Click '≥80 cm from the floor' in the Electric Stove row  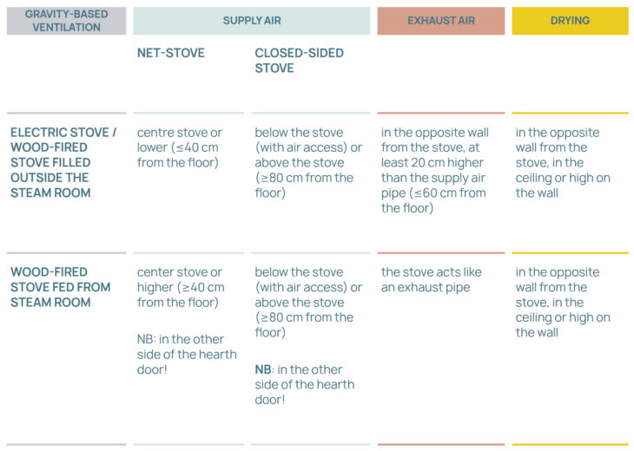304,185
